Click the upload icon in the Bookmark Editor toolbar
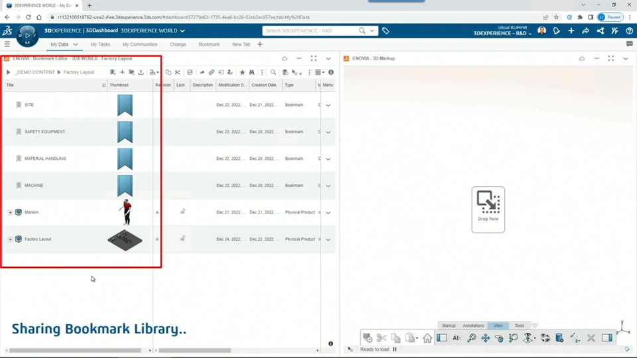Screen dimensions: 637x358 141,72
